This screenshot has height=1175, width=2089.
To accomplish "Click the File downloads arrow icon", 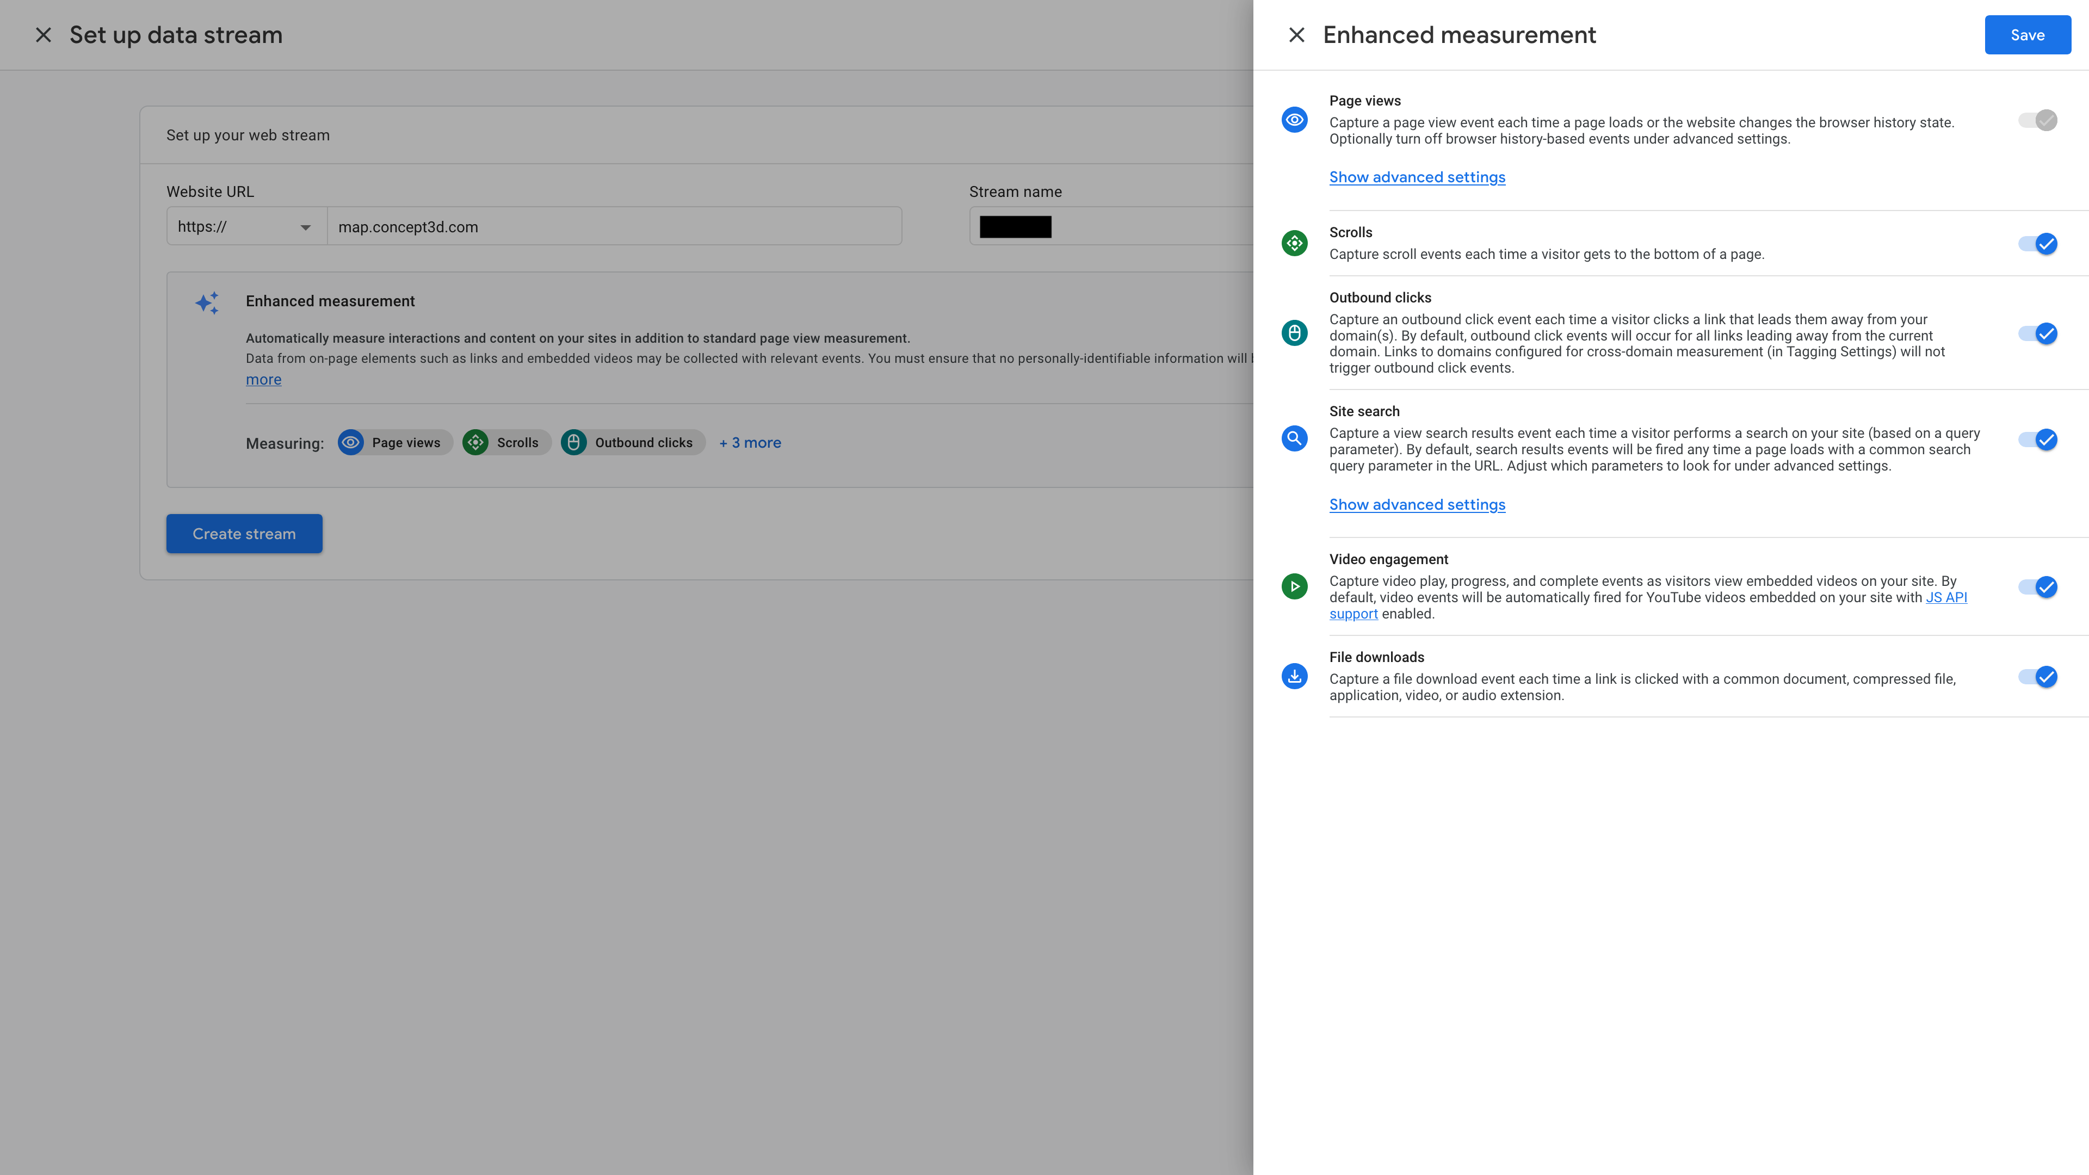I will [x=1294, y=676].
